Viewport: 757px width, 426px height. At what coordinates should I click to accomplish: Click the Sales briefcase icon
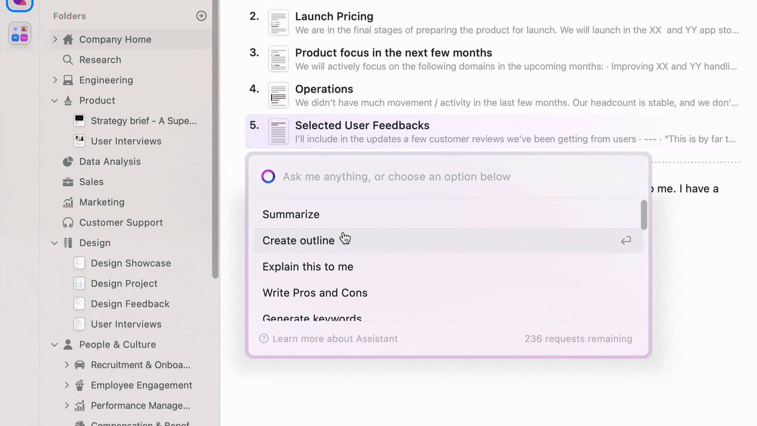68,182
